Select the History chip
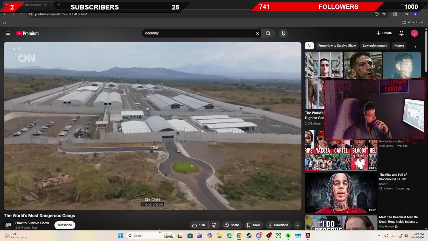The height and width of the screenshot is (241, 428). [x=399, y=46]
